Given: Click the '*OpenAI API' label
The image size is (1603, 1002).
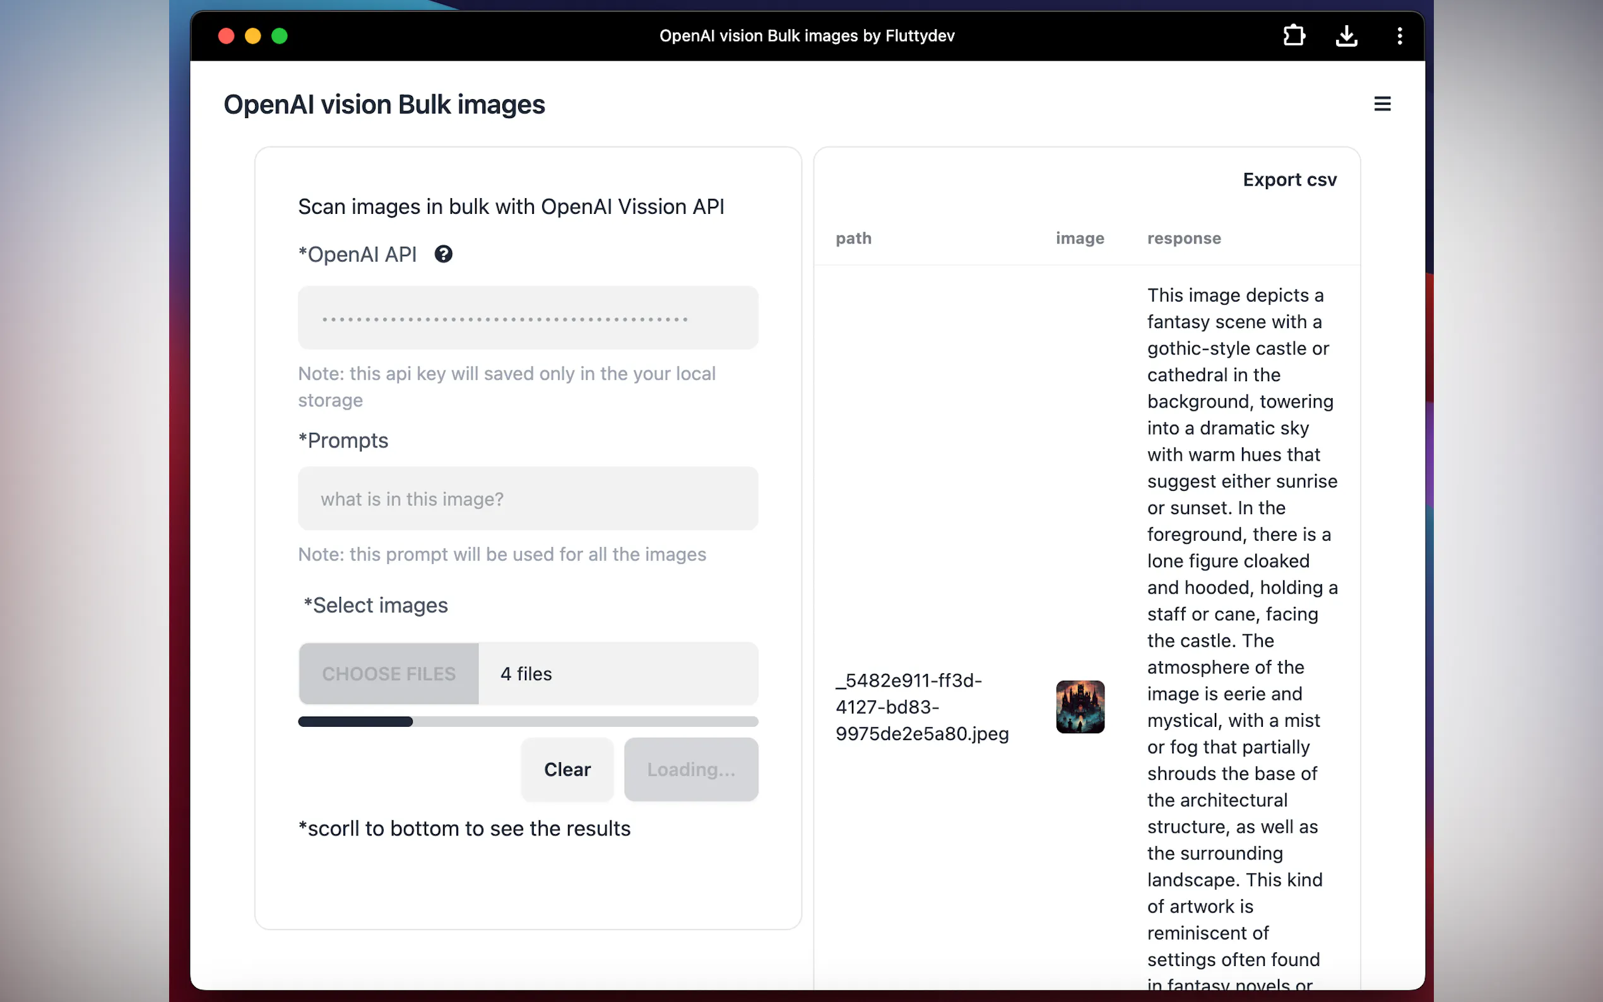Looking at the screenshot, I should (358, 254).
